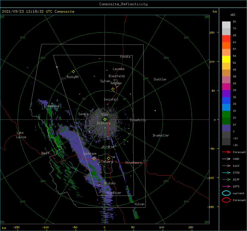Click the Didsbury label
The width and height of the screenshot is (247, 231).
[103, 123]
